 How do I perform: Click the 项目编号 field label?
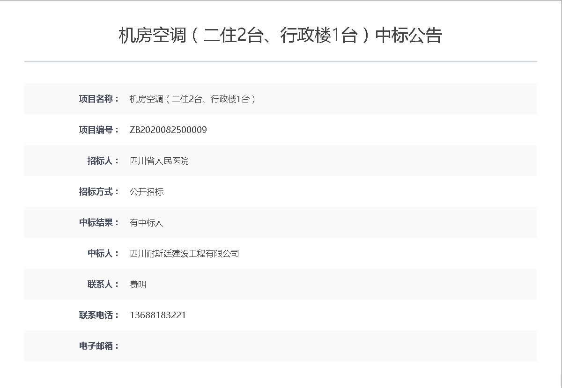99,130
